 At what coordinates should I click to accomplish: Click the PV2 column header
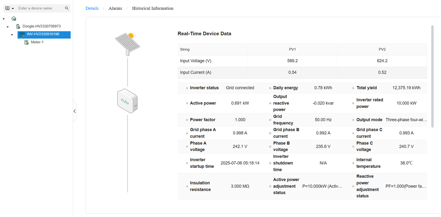[382, 50]
